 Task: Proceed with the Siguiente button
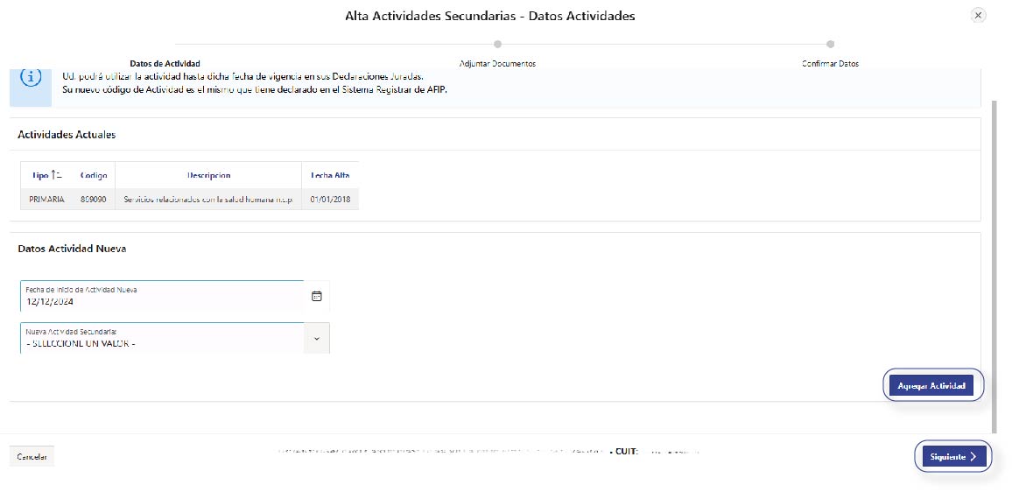tap(953, 456)
